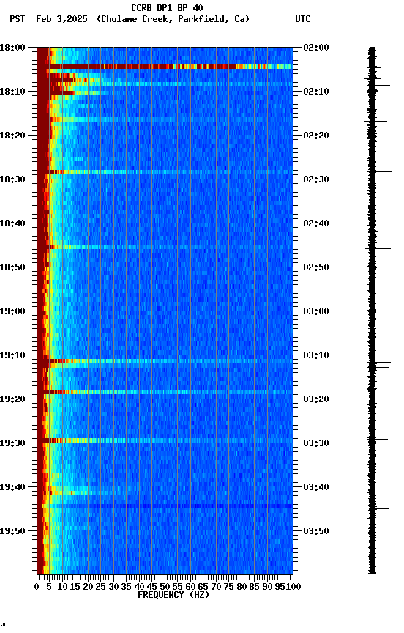This screenshot has height=633, width=404.
Task: Click the "19:50" PST time label
Action: (12, 532)
